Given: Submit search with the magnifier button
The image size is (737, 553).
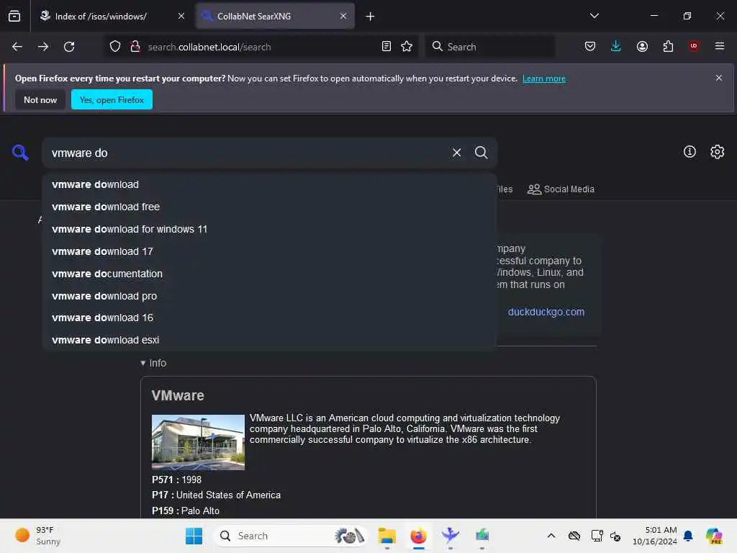Looking at the screenshot, I should point(481,153).
